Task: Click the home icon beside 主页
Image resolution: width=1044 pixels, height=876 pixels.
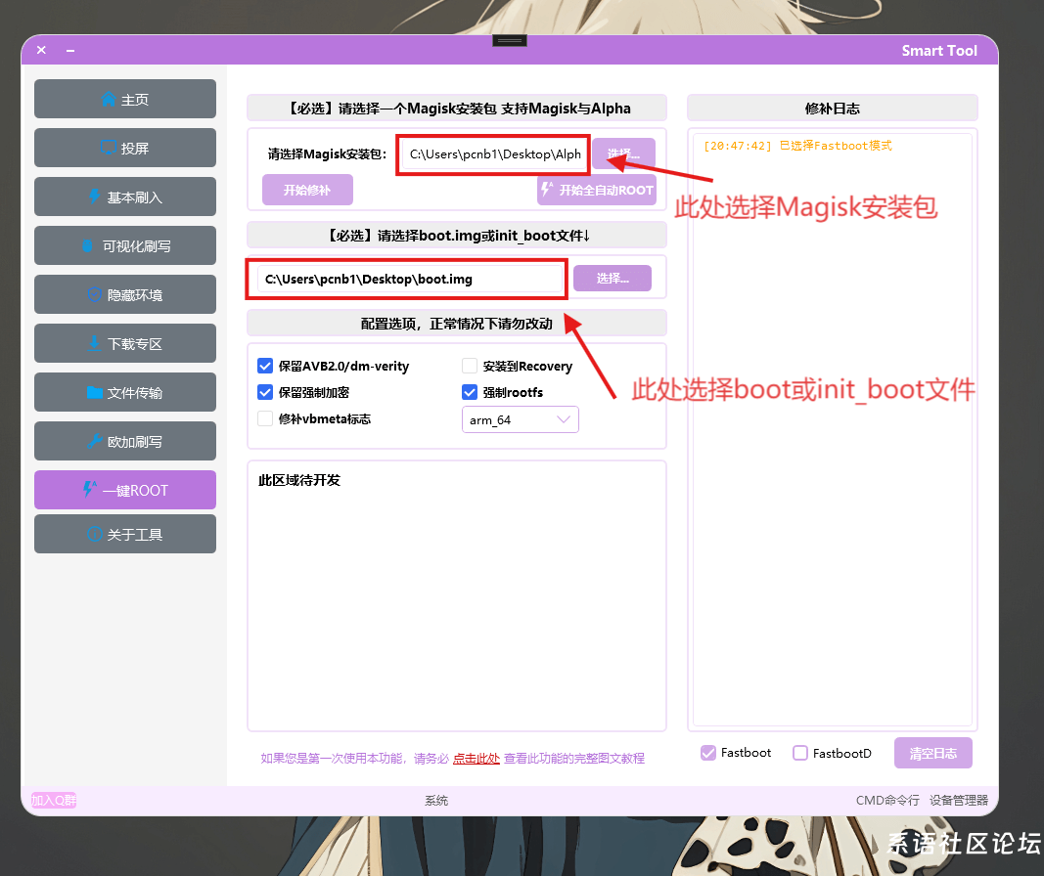Action: [109, 100]
